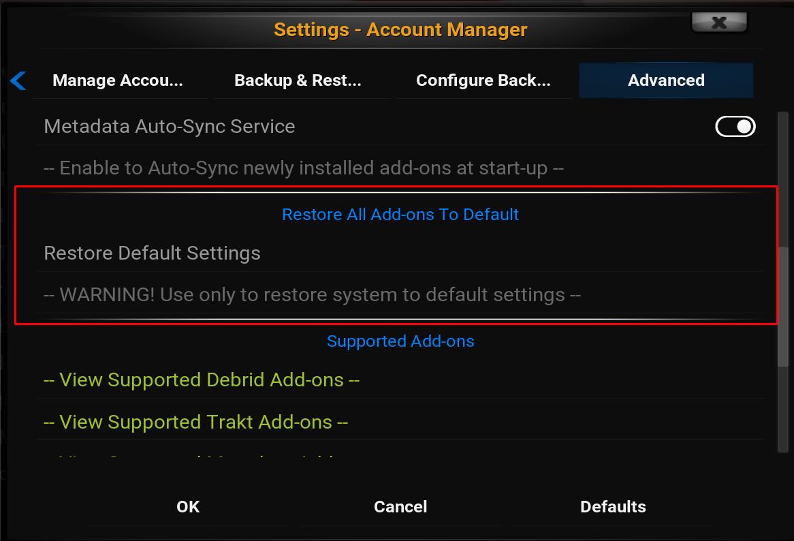Click the Defaults button
This screenshot has height=541, width=794.
[613, 506]
